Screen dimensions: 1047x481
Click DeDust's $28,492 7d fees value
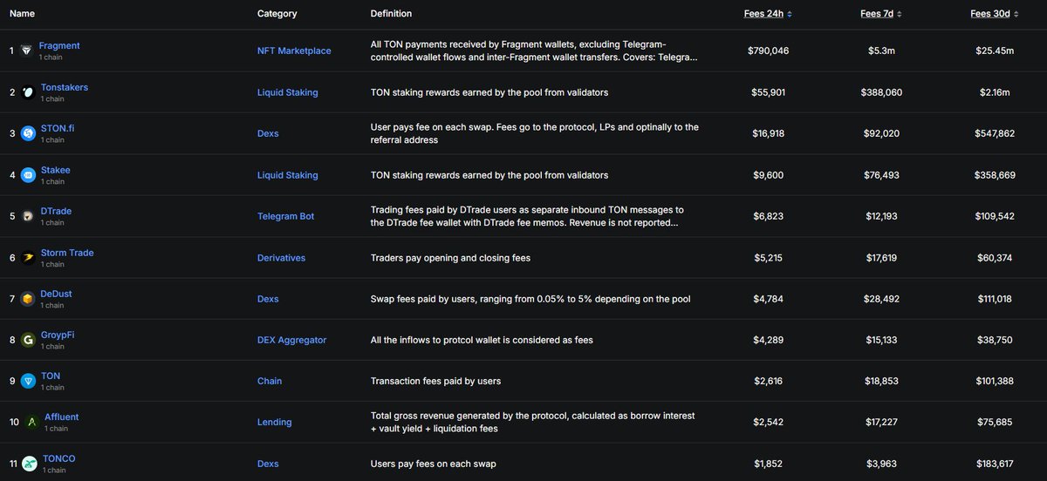[880, 299]
